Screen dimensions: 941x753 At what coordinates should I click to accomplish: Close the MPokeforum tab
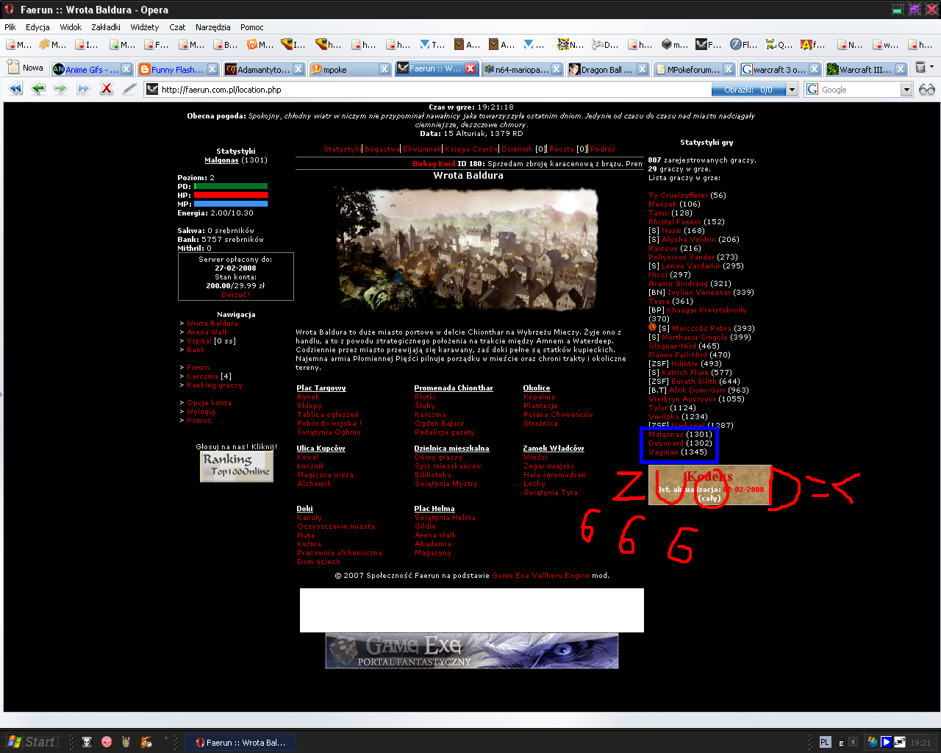coord(729,69)
